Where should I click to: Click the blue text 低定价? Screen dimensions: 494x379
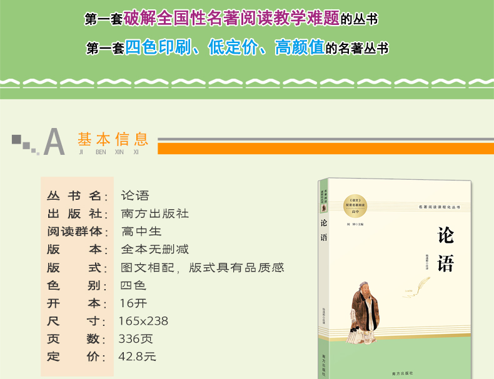click(x=233, y=47)
